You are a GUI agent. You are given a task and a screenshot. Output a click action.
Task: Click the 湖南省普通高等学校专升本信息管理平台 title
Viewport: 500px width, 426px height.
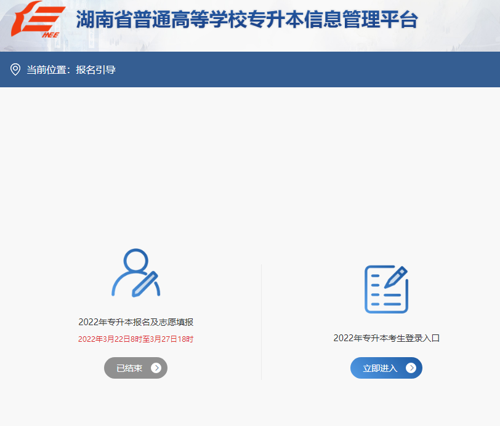tap(246, 20)
